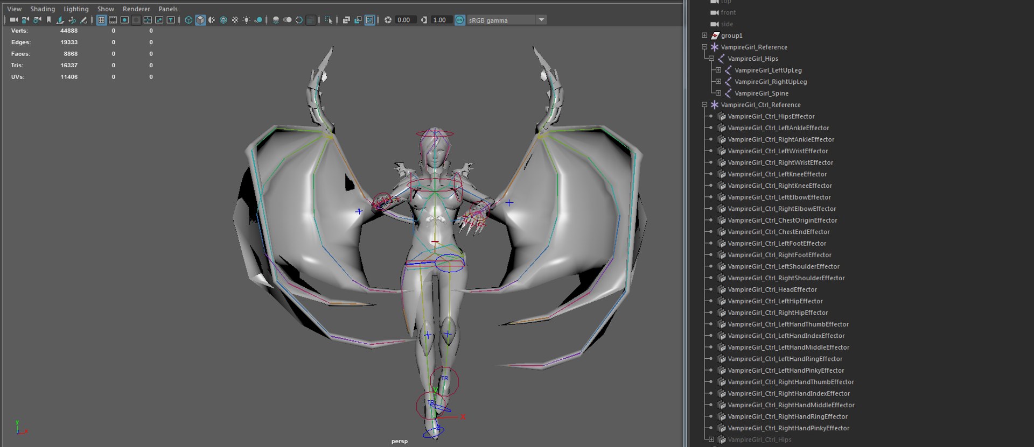Toggle the viewport Grid display button

coord(101,20)
